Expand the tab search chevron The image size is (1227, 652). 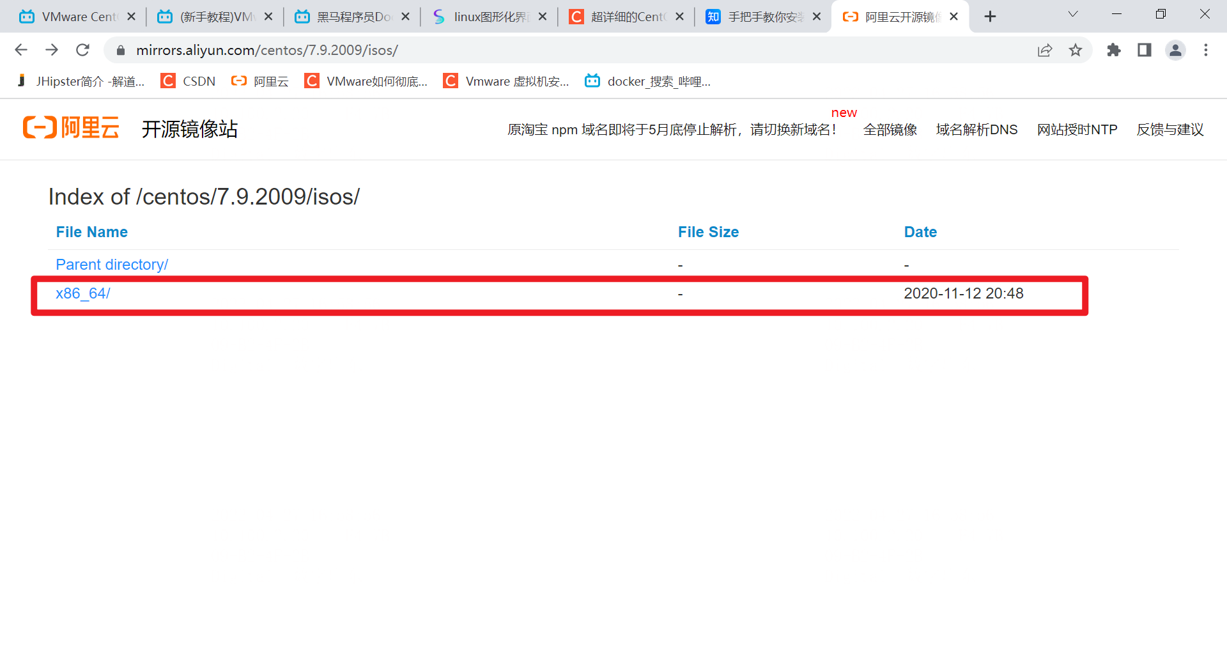point(1073,14)
